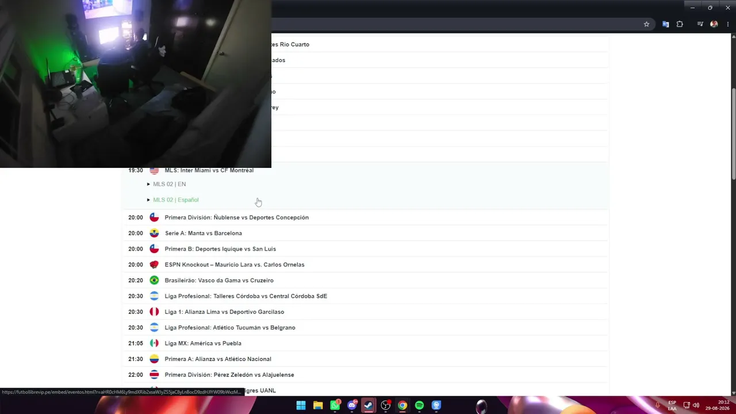
Task: Expand Primera División: Ñublense vs Deportes Concepción
Action: 237,217
